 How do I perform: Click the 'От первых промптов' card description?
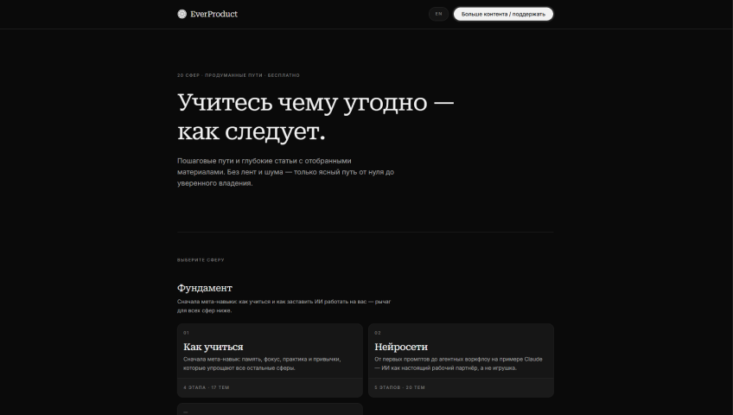(x=458, y=364)
